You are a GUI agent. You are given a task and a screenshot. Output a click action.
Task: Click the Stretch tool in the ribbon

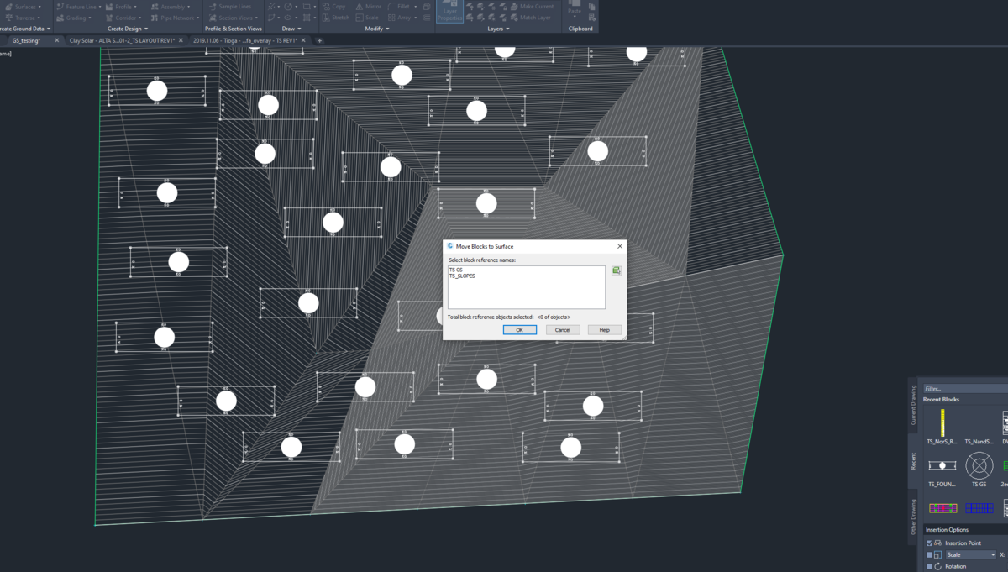[334, 18]
